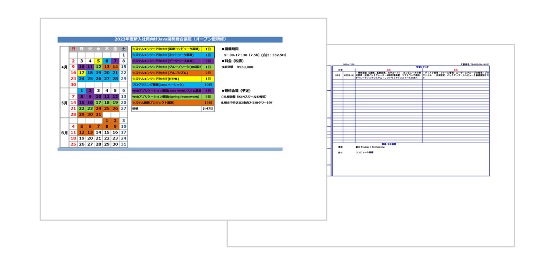Click orange システム開発プロジェクト演習 row

(172, 103)
